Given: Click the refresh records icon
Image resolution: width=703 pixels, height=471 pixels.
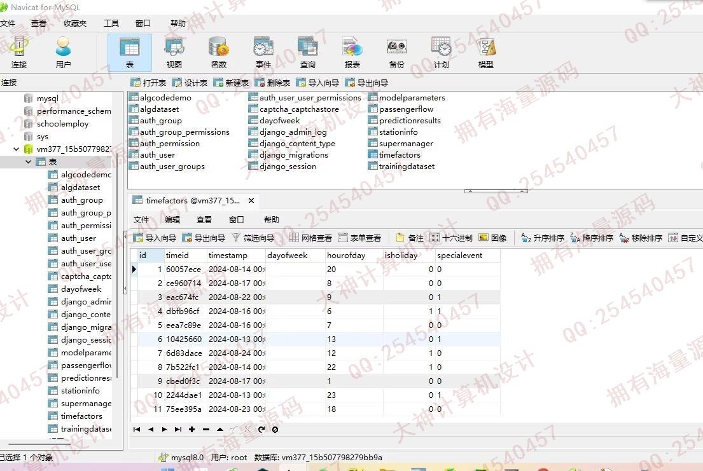Looking at the screenshot, I should (x=261, y=429).
